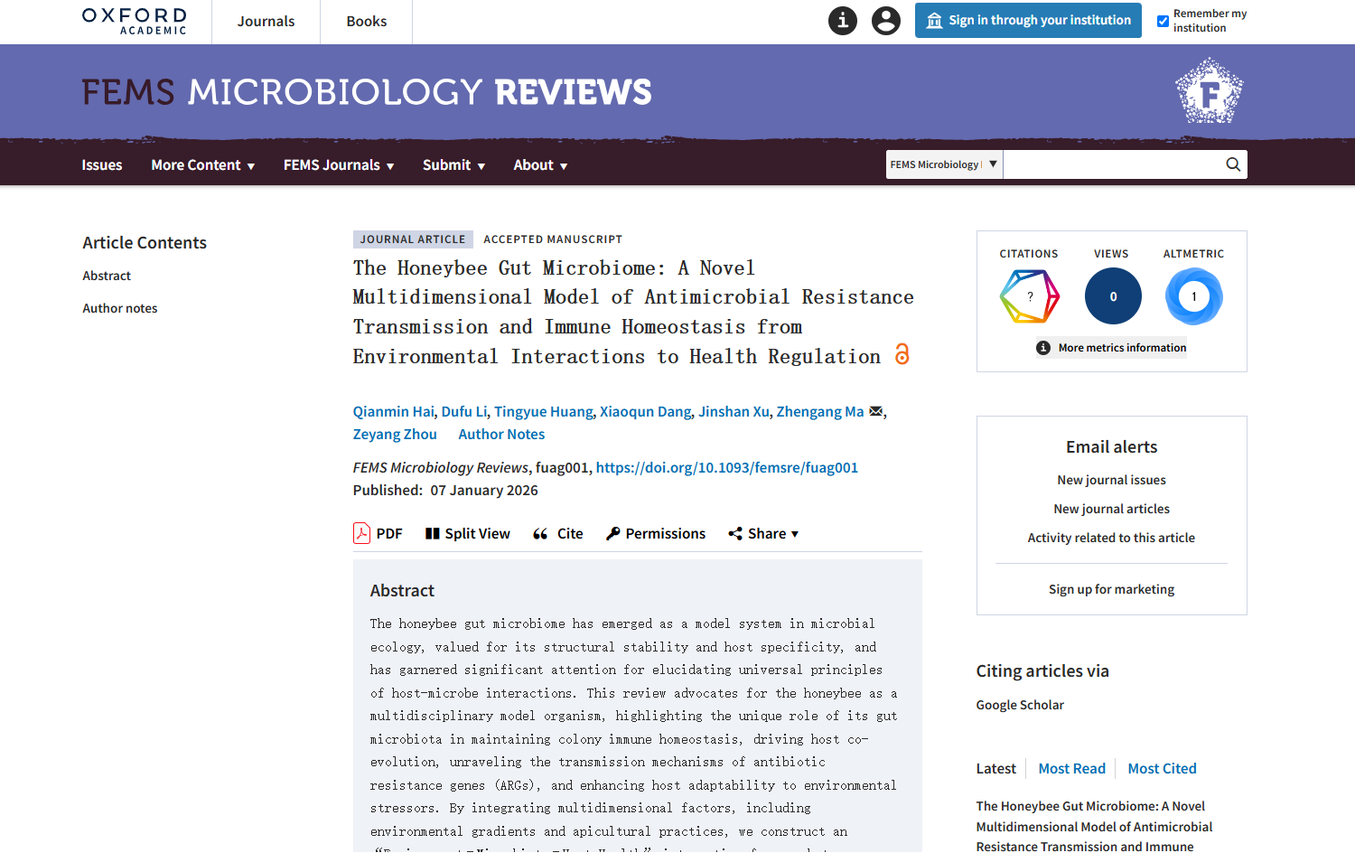Click the information circle icon in header
The image size is (1355, 853).
[x=842, y=20]
